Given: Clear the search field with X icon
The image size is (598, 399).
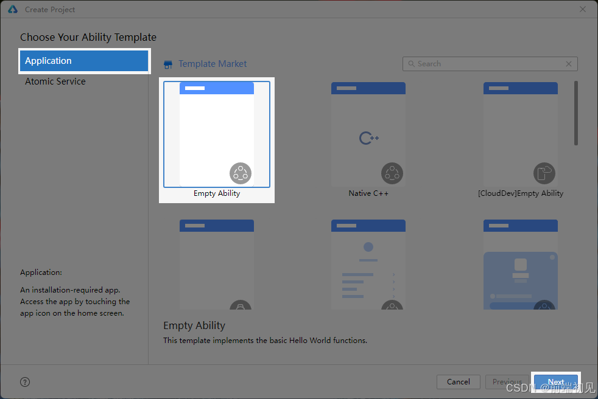Looking at the screenshot, I should pos(569,64).
